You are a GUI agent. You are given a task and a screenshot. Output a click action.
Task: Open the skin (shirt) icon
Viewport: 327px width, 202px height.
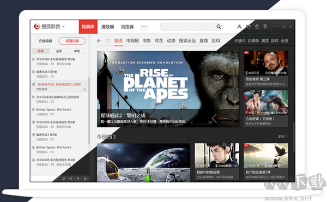pyautogui.click(x=248, y=27)
